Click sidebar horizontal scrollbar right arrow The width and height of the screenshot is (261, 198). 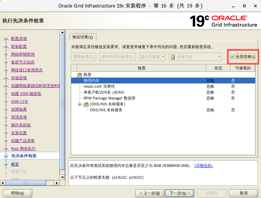pyautogui.click(x=57, y=183)
